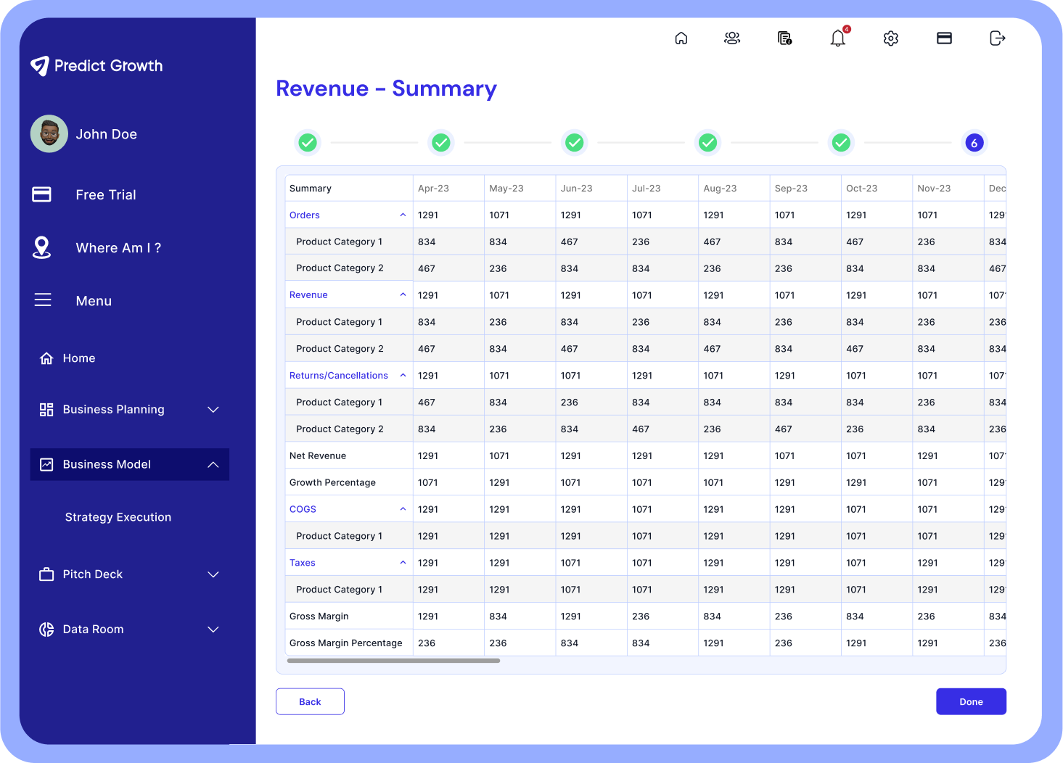Collapse the Orders row group
Image resolution: width=1063 pixels, height=763 pixels.
pos(403,215)
